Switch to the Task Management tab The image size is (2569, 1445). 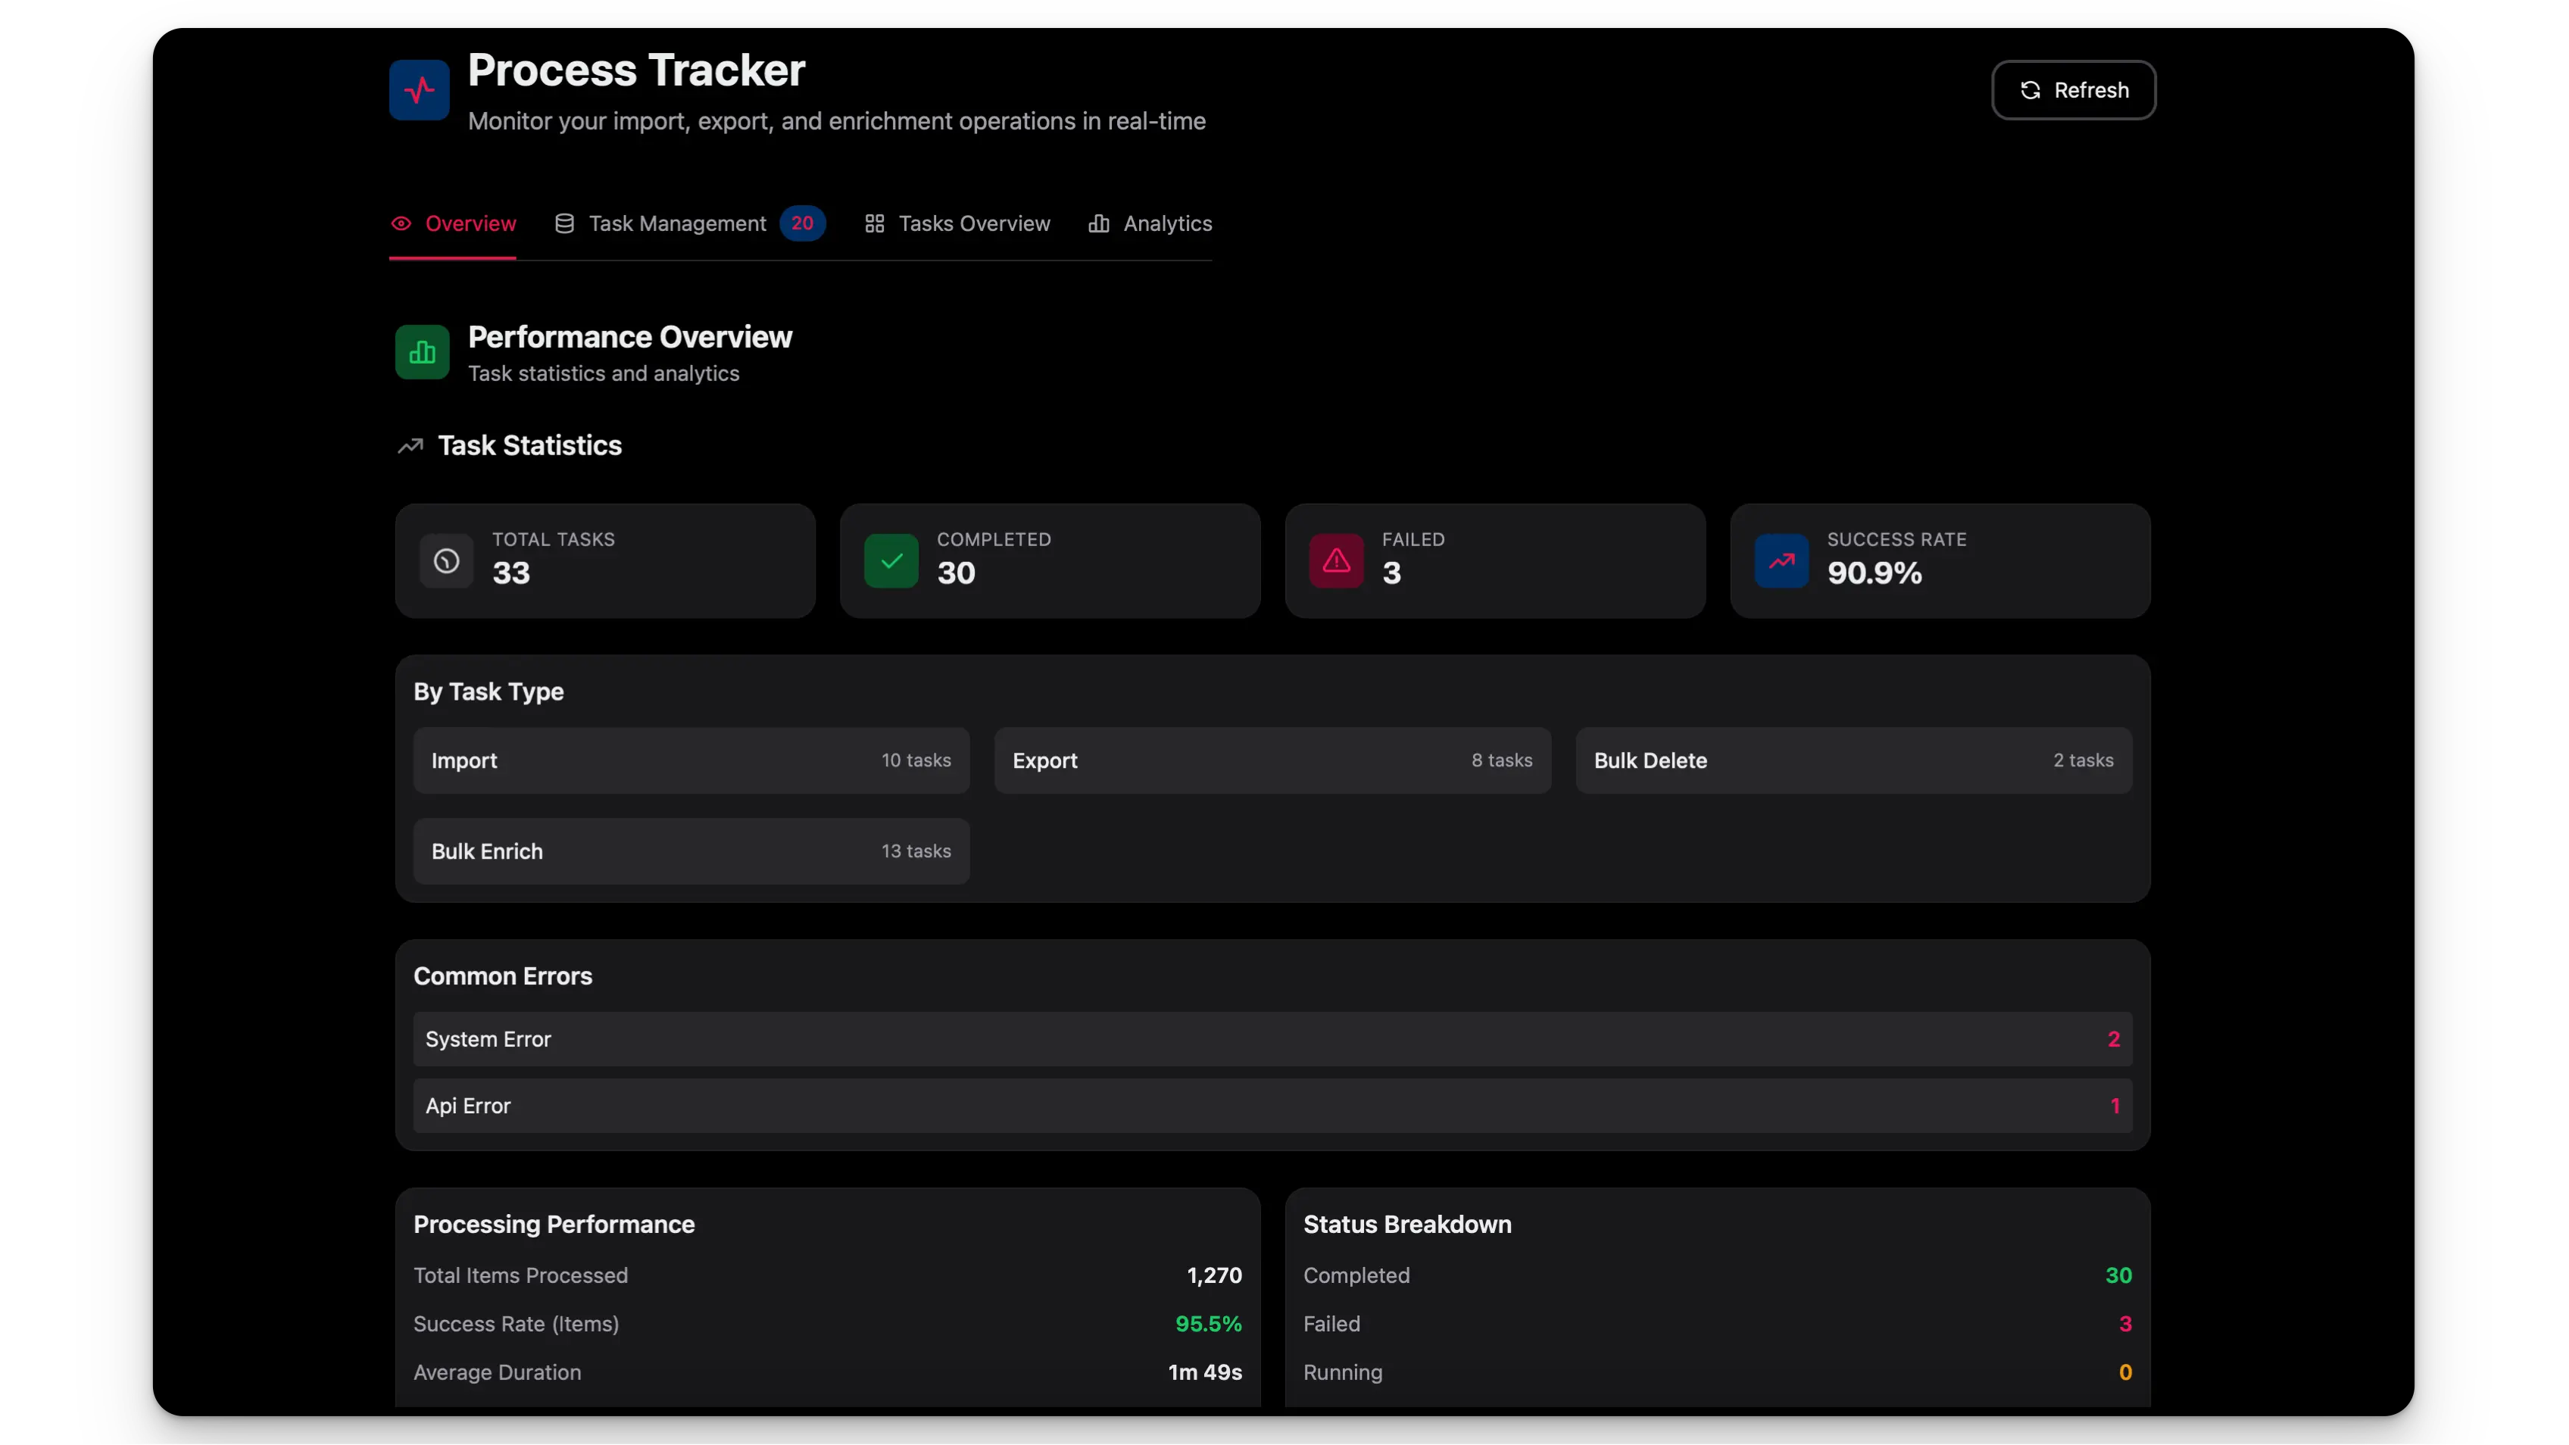point(676,223)
